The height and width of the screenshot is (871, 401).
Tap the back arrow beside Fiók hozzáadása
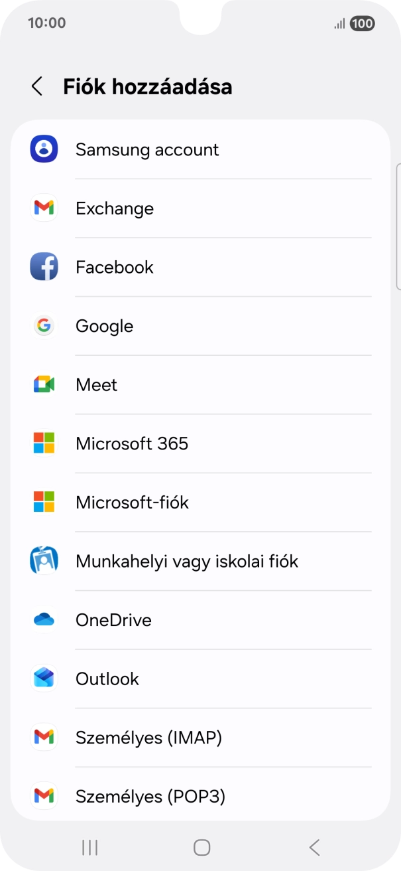(x=36, y=86)
